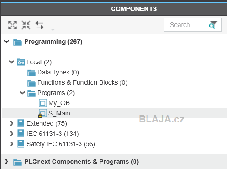Click into the Search input field
Viewport: 227px width, 169px height.
(186, 25)
